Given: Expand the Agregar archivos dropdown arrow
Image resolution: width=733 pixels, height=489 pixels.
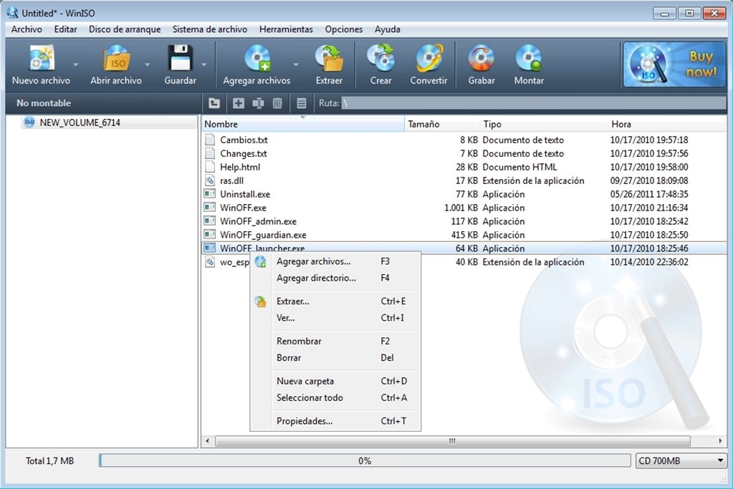Looking at the screenshot, I should point(295,64).
